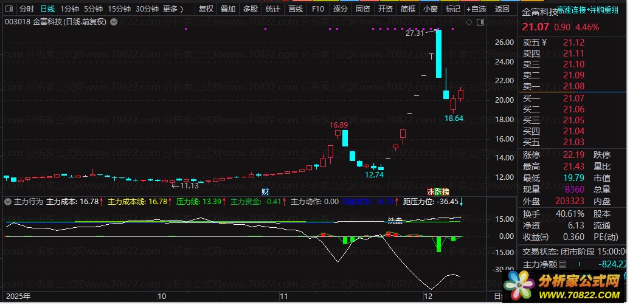630x305 pixels.
Task: Click the 卖四 price 21.11
Action: pos(574,53)
